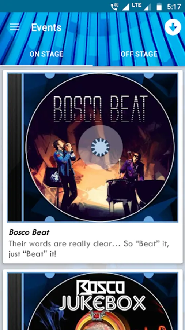Tap the Events header title
The image size is (185, 330).
(46, 27)
